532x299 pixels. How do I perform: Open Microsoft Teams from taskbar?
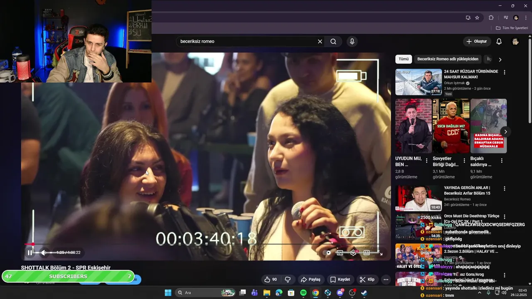click(x=254, y=293)
